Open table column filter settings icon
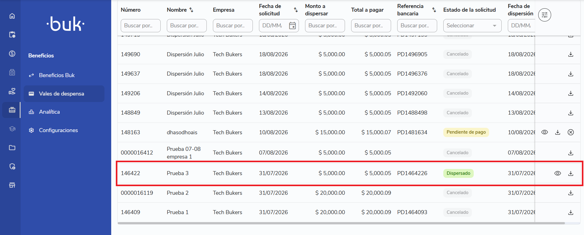This screenshot has width=584, height=235. (x=545, y=15)
